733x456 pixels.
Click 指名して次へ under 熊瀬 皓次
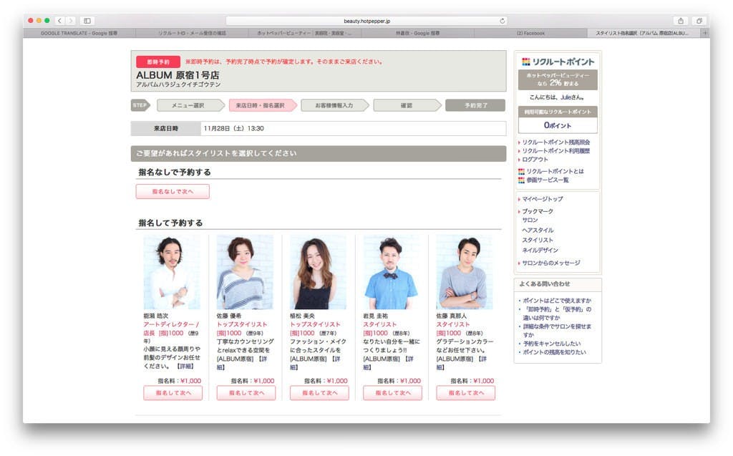pyautogui.click(x=173, y=393)
